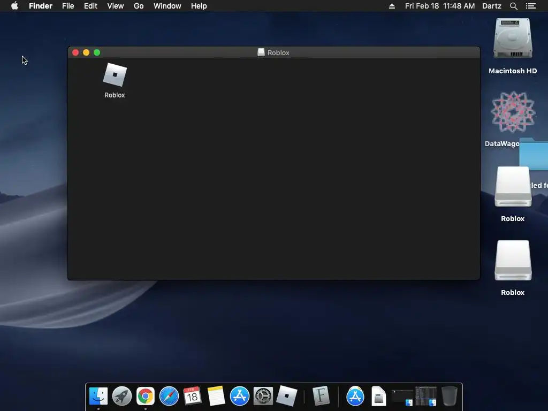Screen dimensions: 548x411
Task: Launch Roblox from the Dock
Action: coord(287,396)
